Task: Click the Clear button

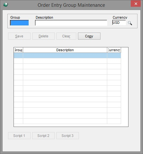Action: 66,36
